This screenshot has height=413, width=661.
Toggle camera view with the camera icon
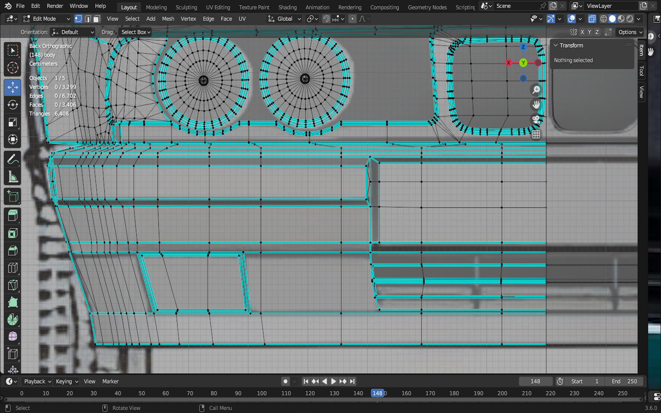(536, 119)
